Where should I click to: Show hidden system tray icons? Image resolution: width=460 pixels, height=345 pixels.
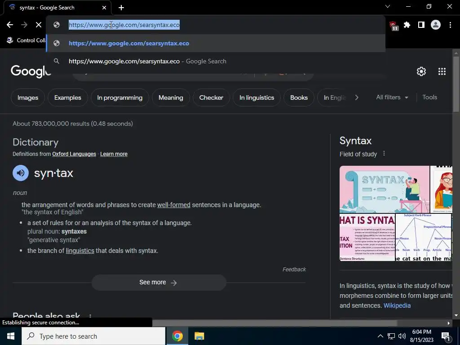click(x=380, y=336)
